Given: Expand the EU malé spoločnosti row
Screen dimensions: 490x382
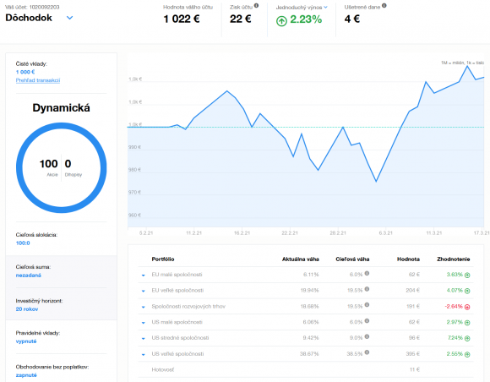Looking at the screenshot, I should click(x=143, y=276).
